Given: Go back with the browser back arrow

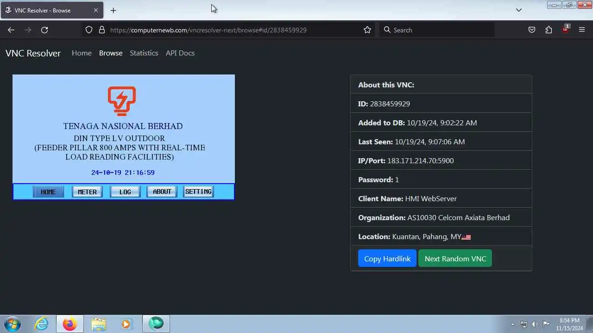Looking at the screenshot, I should (11, 30).
